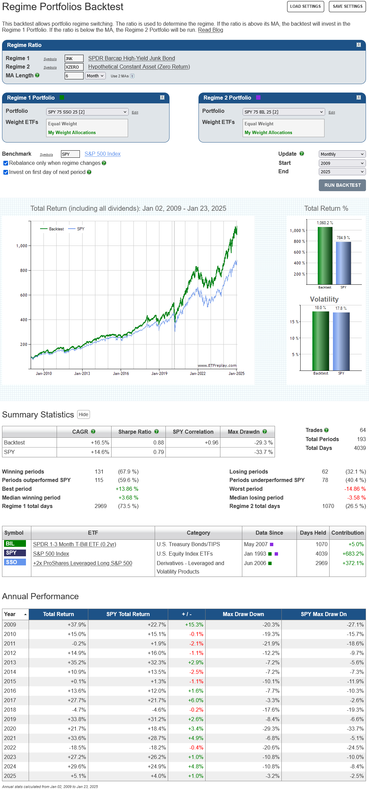Click help icon next to Update

pos(302,154)
